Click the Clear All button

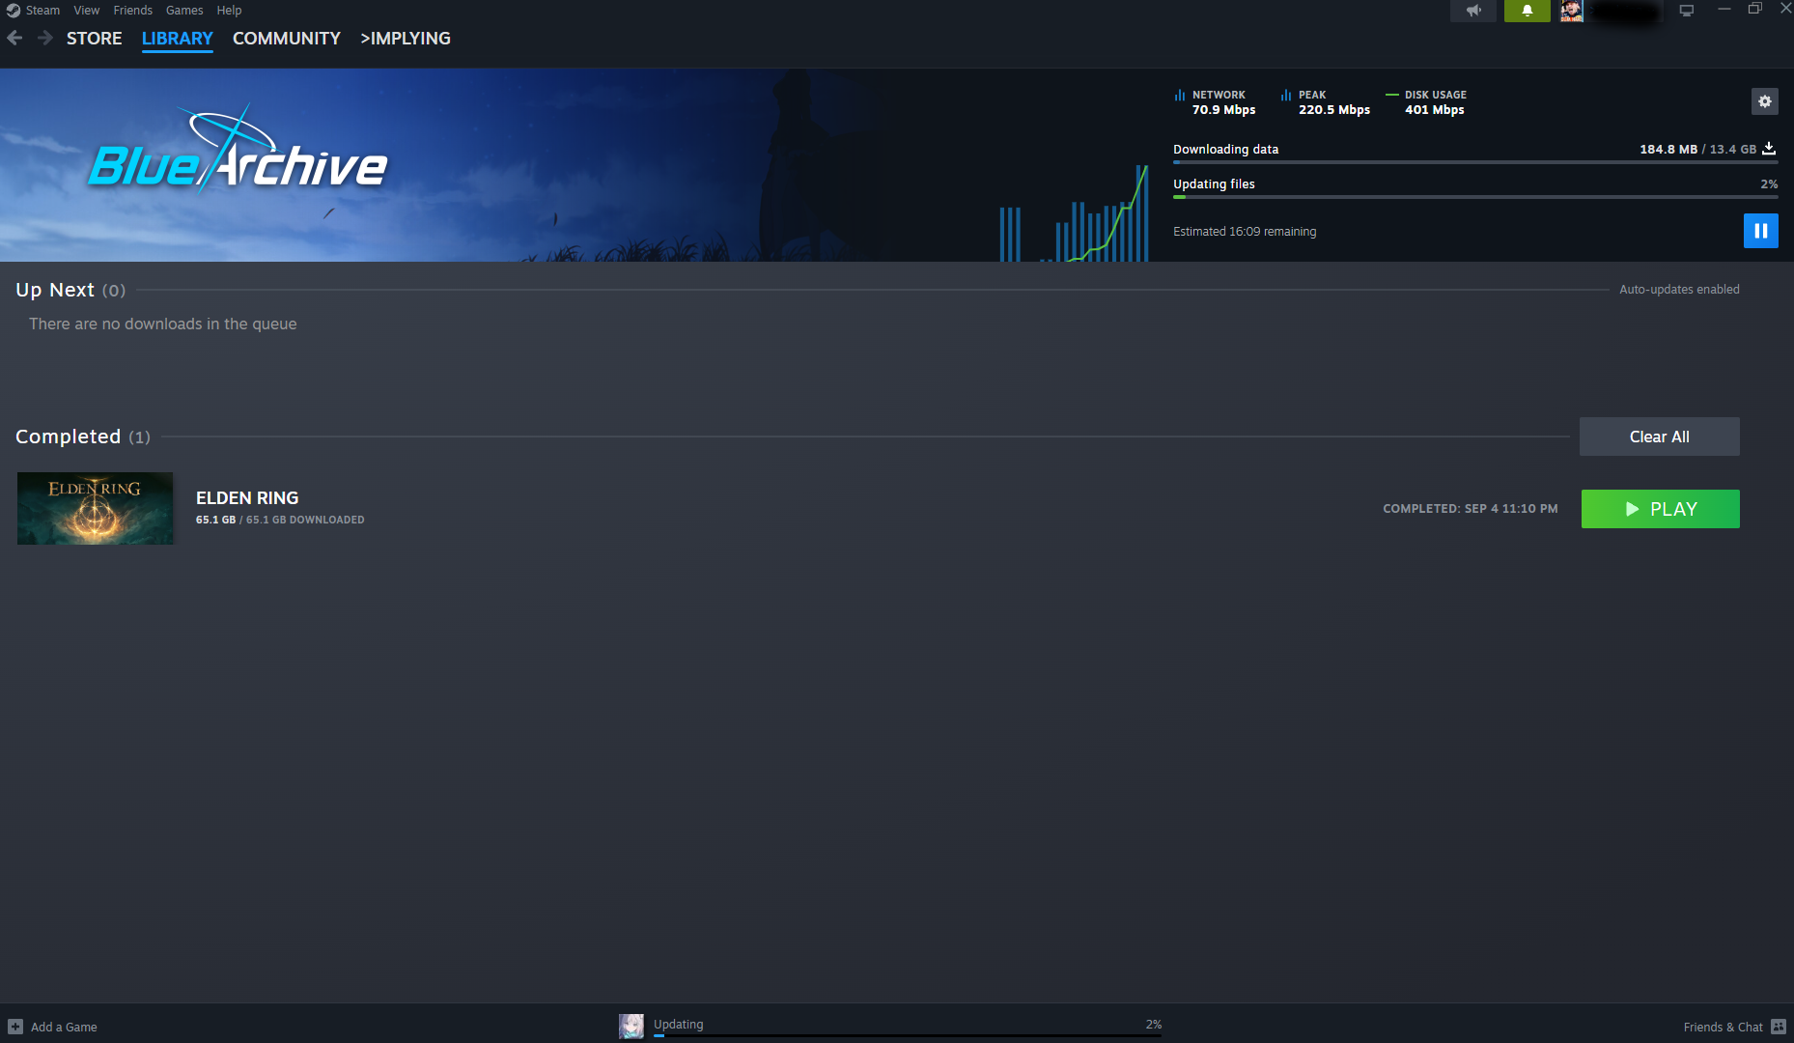click(1659, 437)
